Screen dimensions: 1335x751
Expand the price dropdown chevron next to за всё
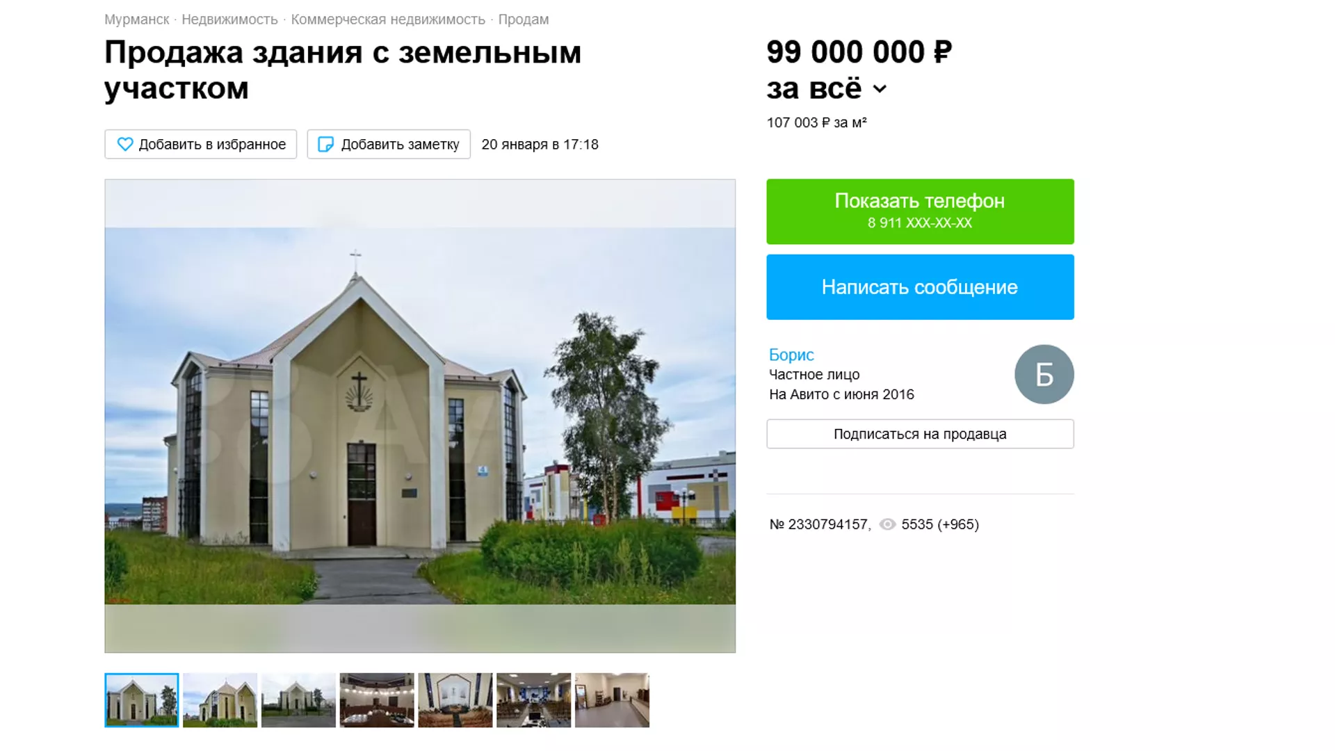[880, 89]
